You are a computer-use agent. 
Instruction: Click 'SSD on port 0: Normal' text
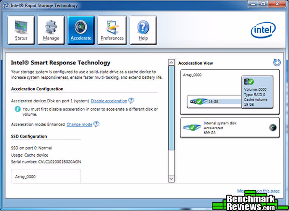click(31, 148)
